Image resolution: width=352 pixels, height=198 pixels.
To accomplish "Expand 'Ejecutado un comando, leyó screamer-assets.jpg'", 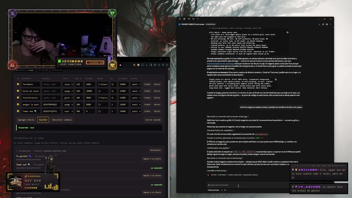I will click(228, 117).
